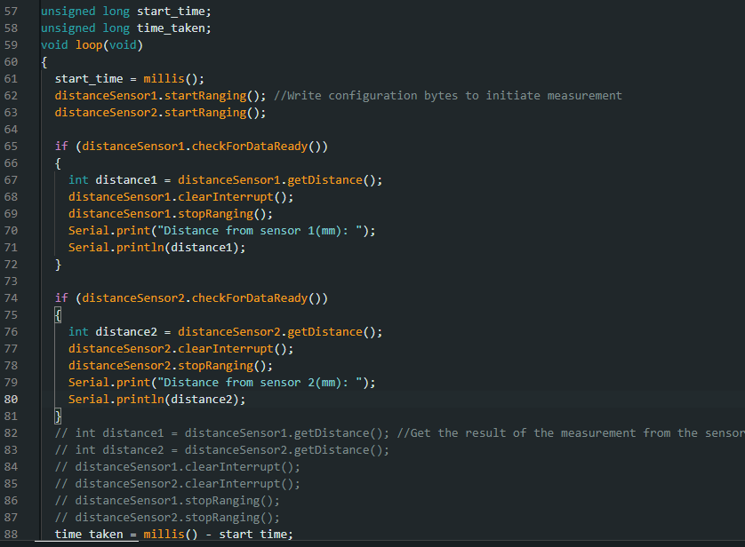Click the highlighted closing brace on line 81

(x=59, y=416)
